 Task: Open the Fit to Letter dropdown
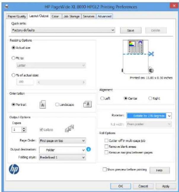[51, 65]
